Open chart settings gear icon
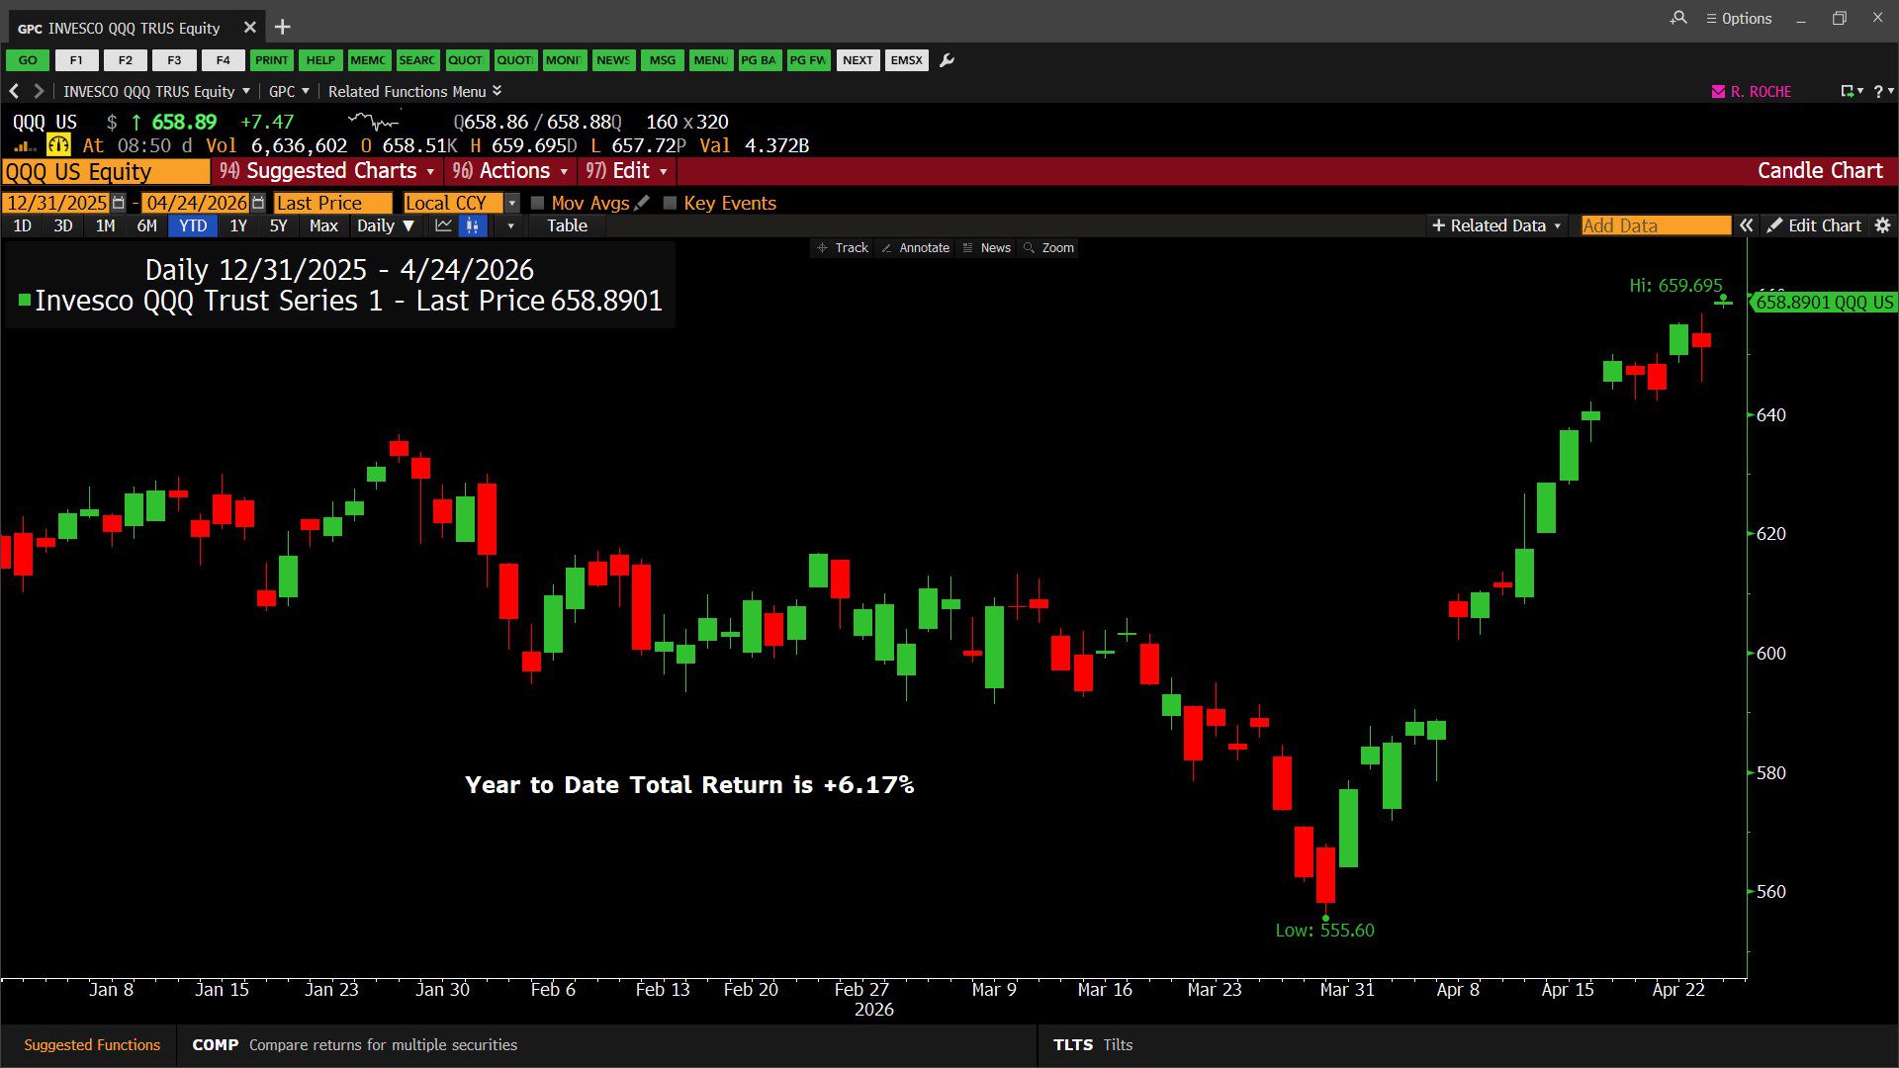This screenshot has width=1899, height=1068. coord(1882,225)
